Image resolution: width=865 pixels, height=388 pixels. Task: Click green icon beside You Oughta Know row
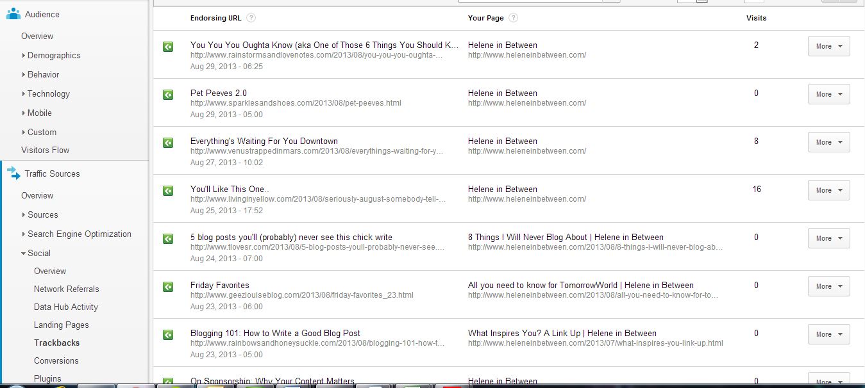tap(168, 47)
